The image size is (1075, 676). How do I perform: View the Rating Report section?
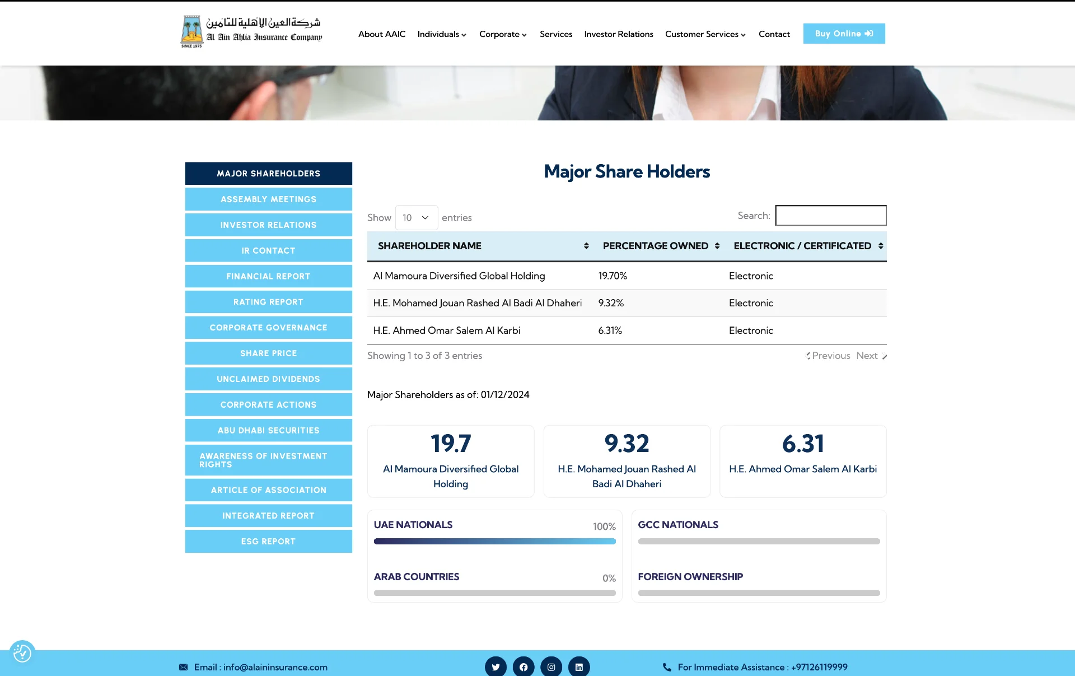click(269, 302)
